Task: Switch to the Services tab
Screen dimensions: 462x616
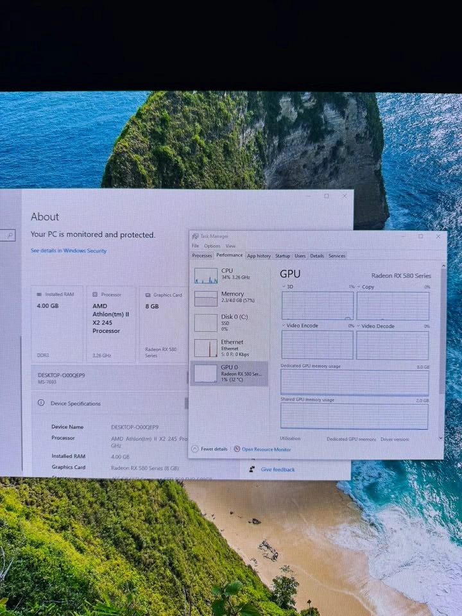Action: click(x=337, y=256)
